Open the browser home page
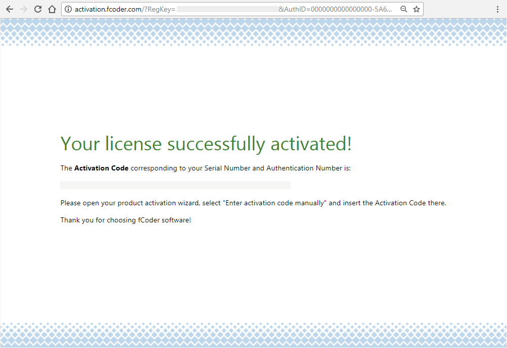Viewport: 507px width, 348px height. point(52,9)
